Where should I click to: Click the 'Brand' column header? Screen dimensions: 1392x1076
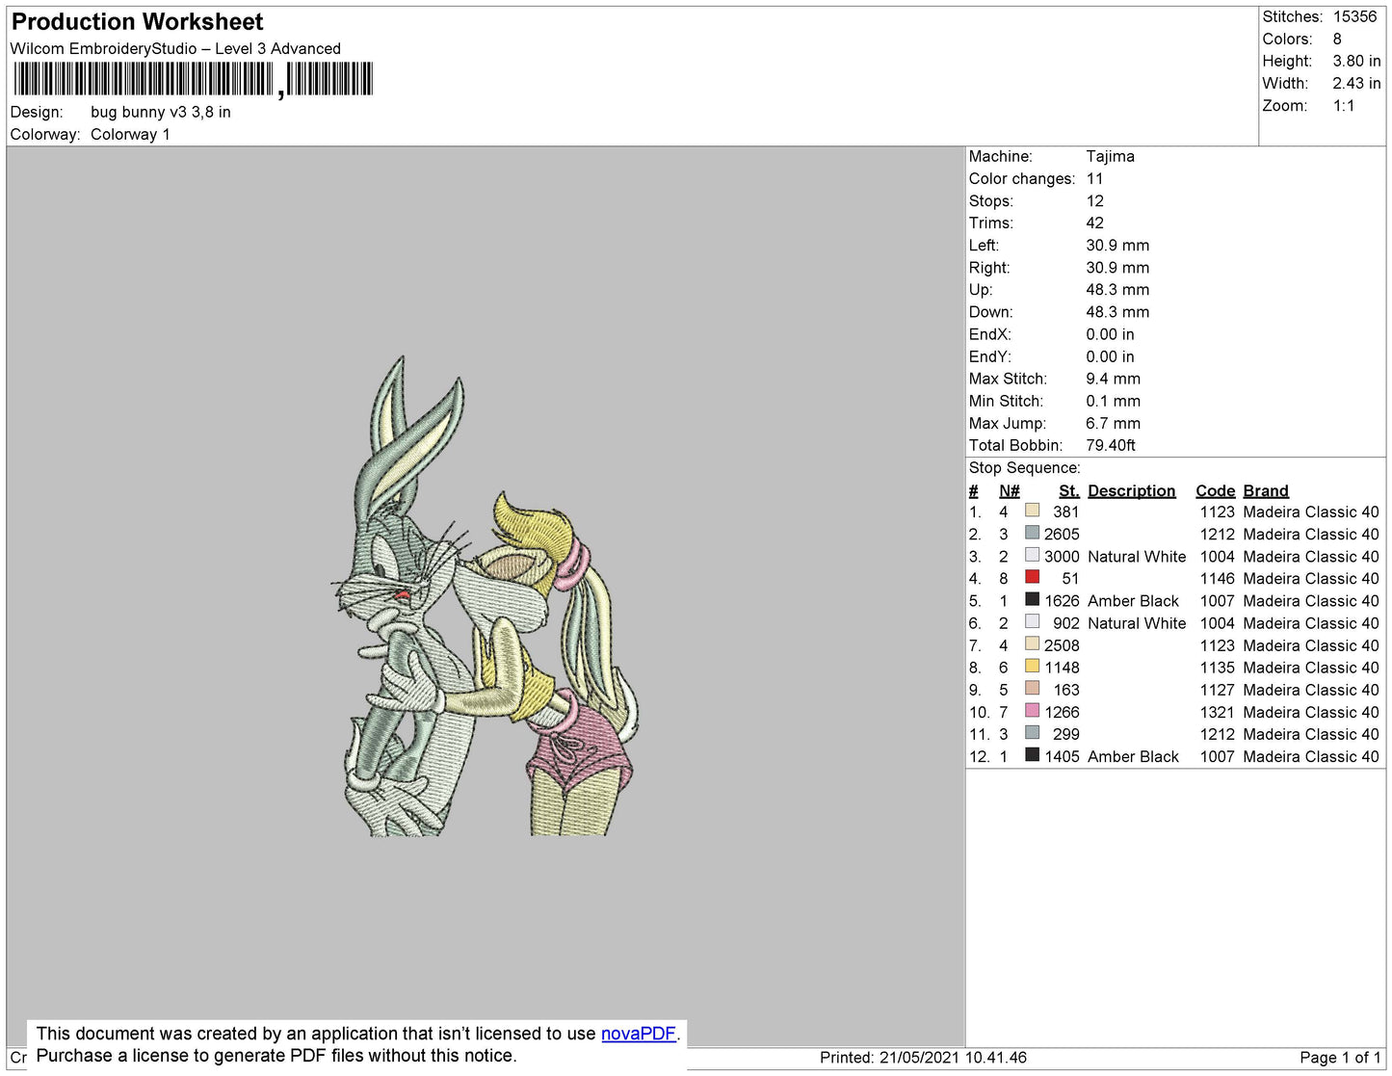click(x=1266, y=490)
